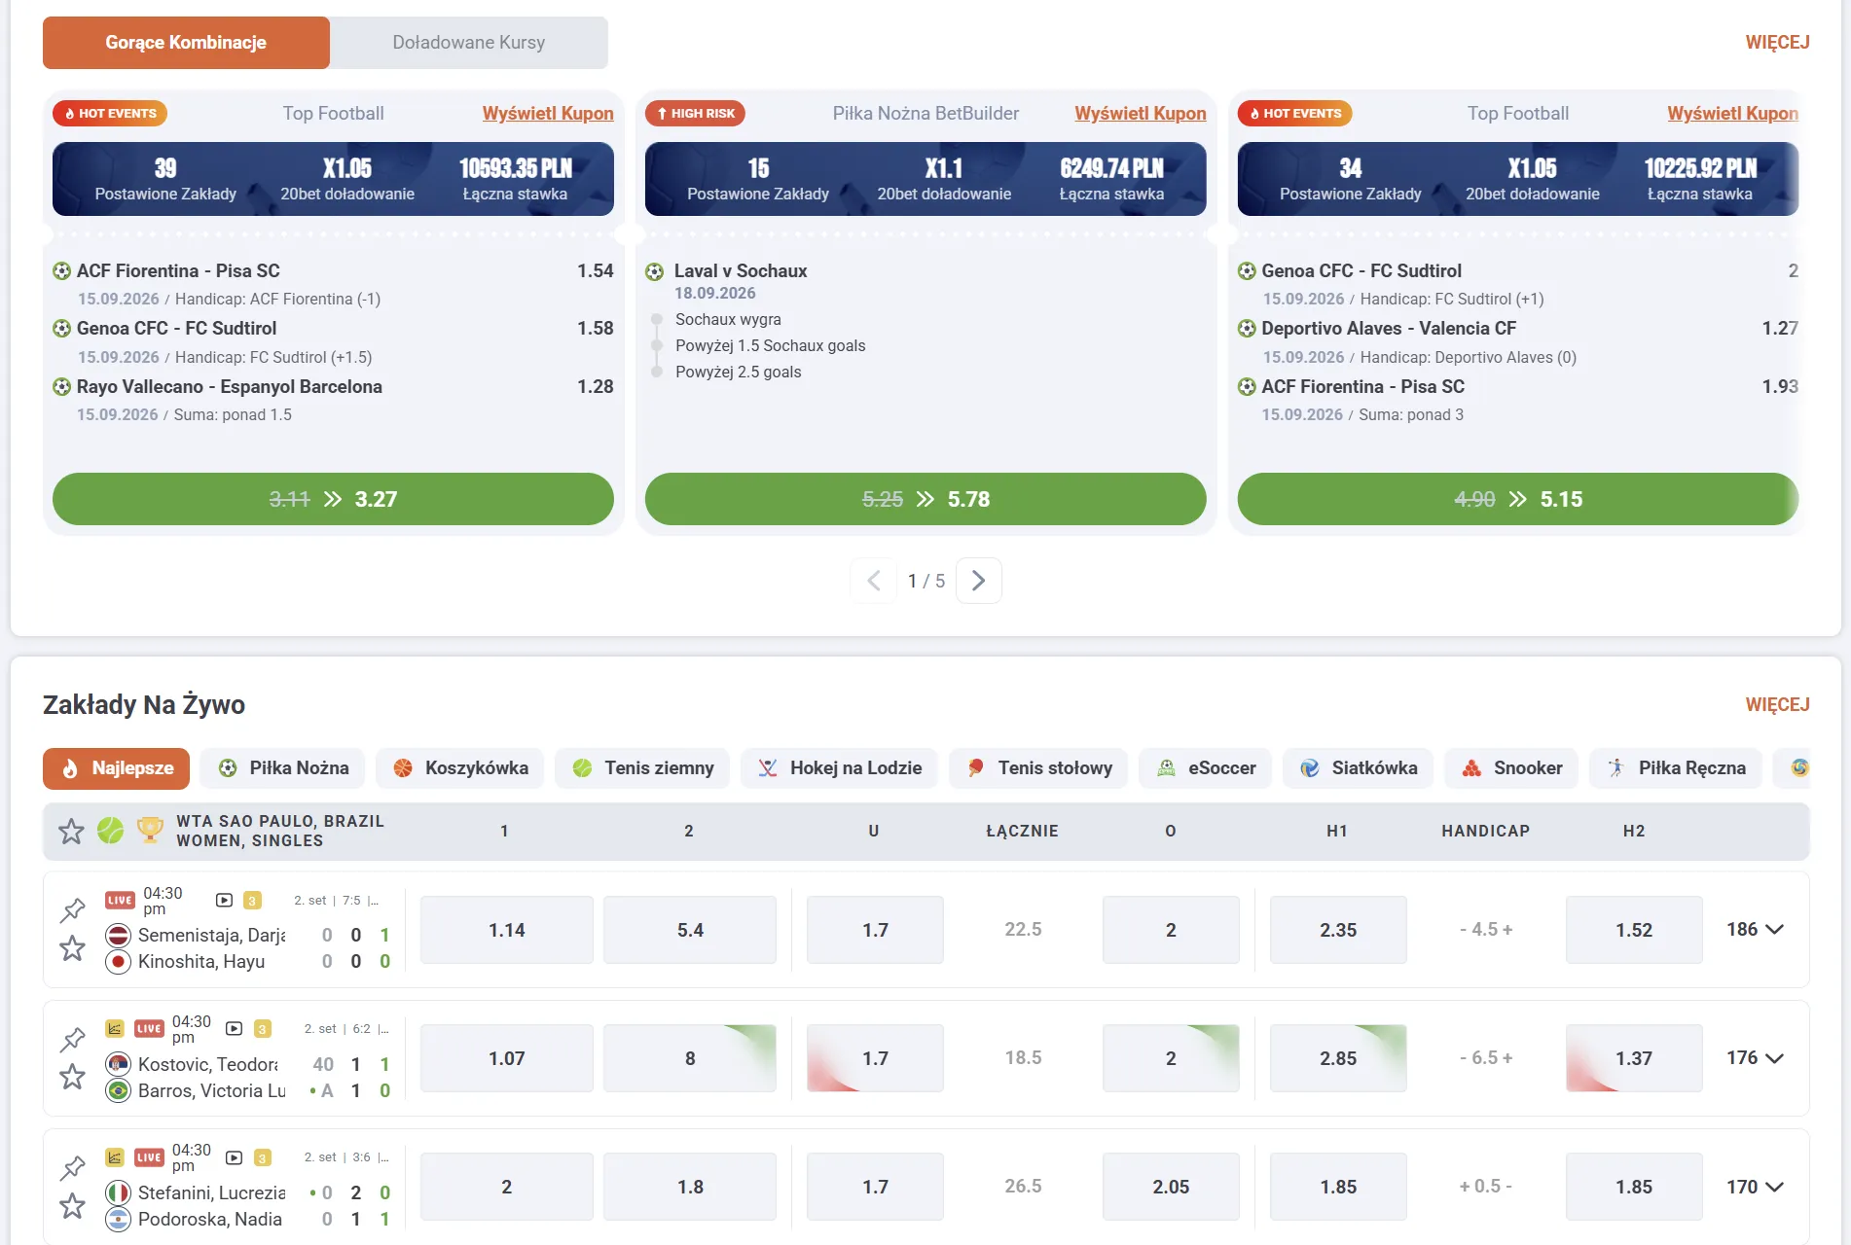
Task: Go to previous hot combinations page
Action: [x=874, y=581]
